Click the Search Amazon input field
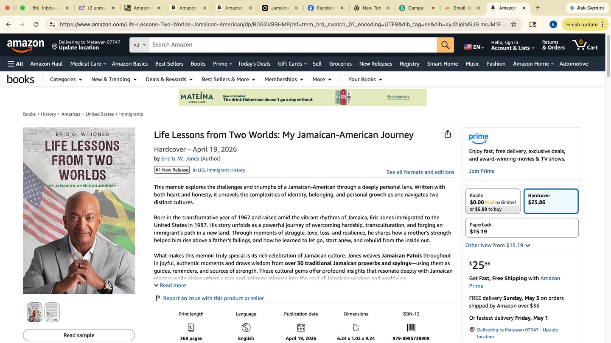 pos(293,45)
